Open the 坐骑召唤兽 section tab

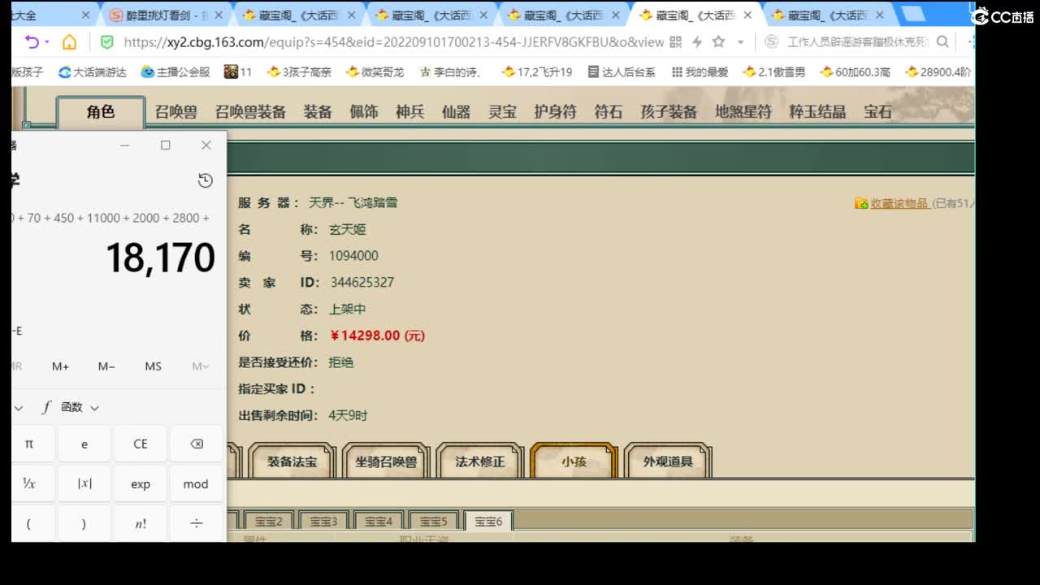pos(386,461)
